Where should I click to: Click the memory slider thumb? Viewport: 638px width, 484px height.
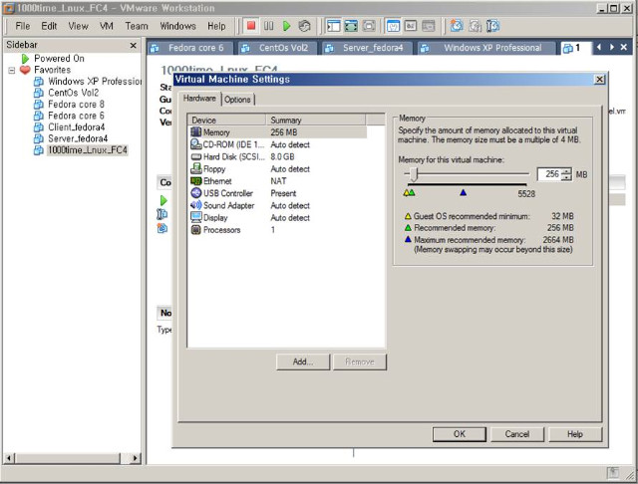point(414,174)
